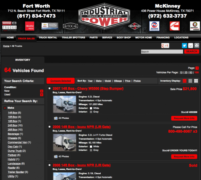Viewport: 201px width, 180px height.
Task: Check compare box for 2007 Chevy W5500
Action: (49, 88)
